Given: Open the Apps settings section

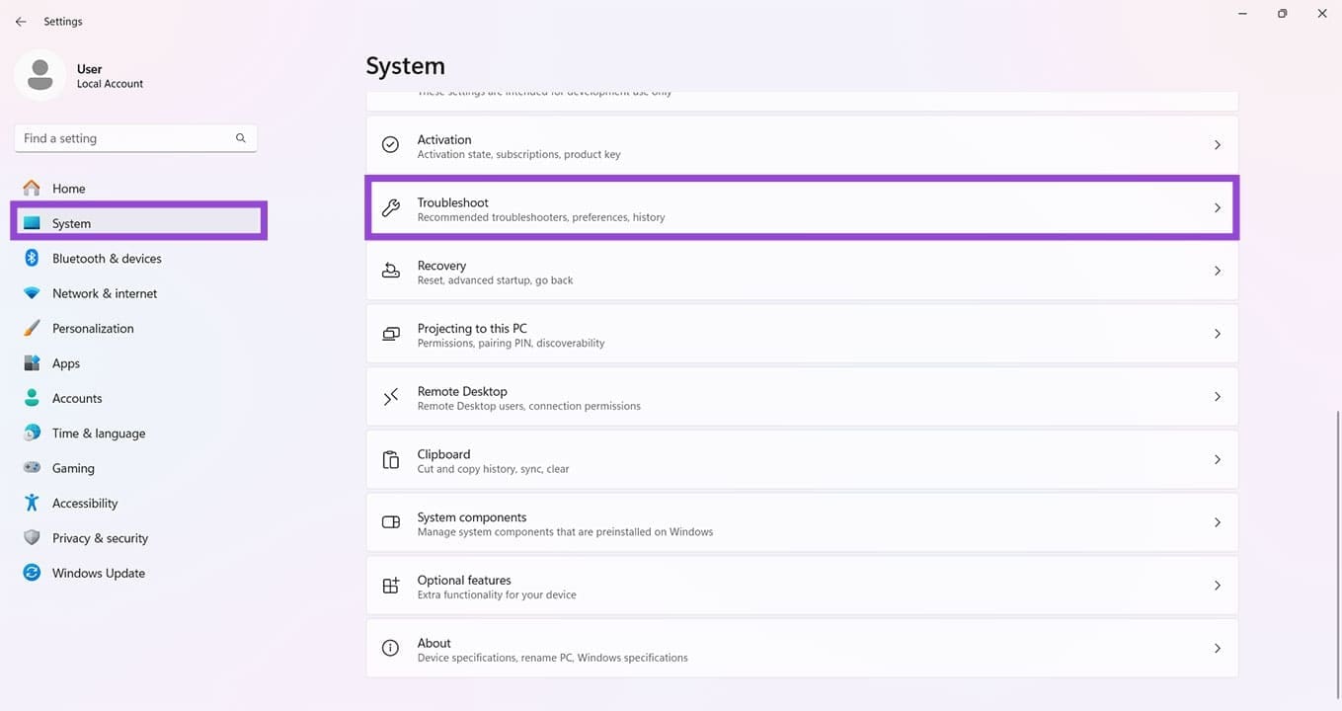Looking at the screenshot, I should point(66,363).
